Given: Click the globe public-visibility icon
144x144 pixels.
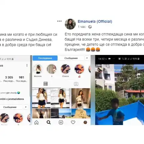Looking at the screenshot, I should point(90,27).
